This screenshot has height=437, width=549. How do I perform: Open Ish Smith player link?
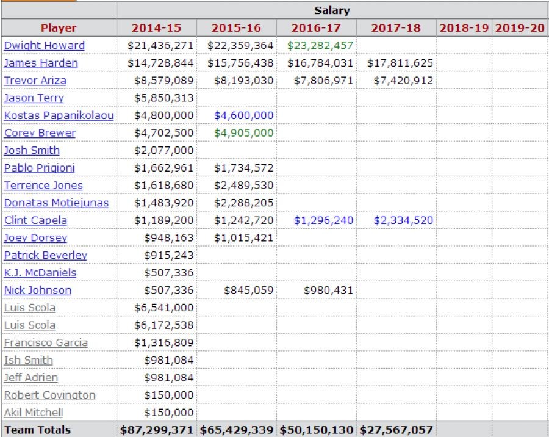pyautogui.click(x=28, y=360)
